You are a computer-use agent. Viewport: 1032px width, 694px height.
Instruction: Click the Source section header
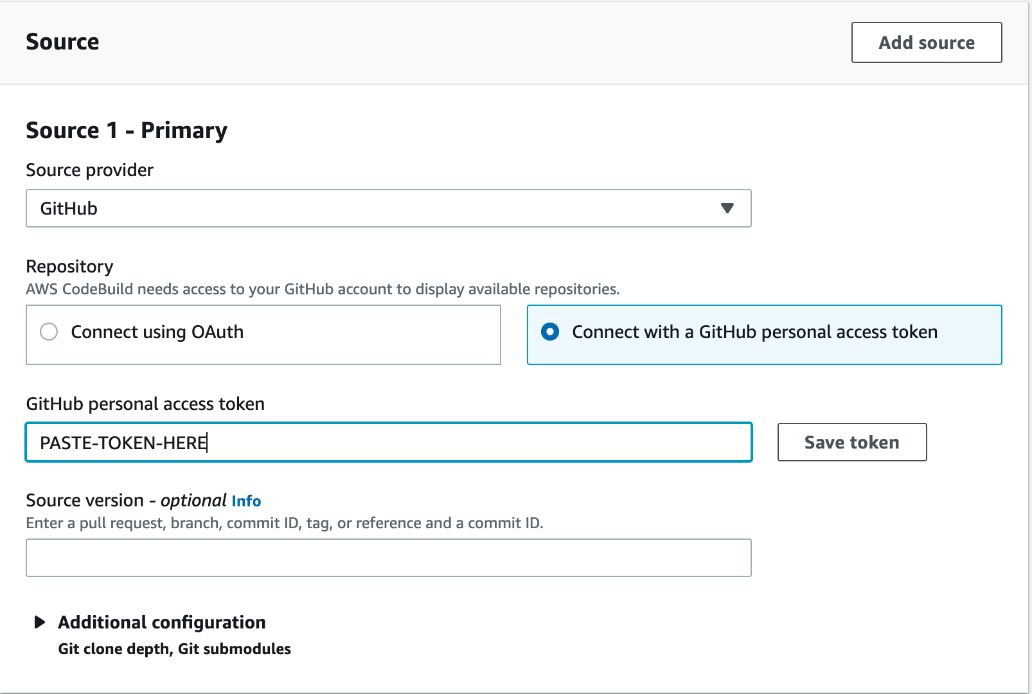(62, 41)
